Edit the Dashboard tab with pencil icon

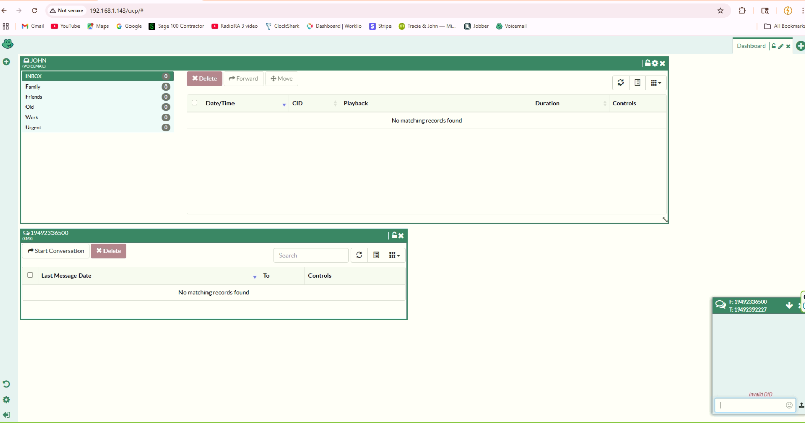tap(781, 46)
